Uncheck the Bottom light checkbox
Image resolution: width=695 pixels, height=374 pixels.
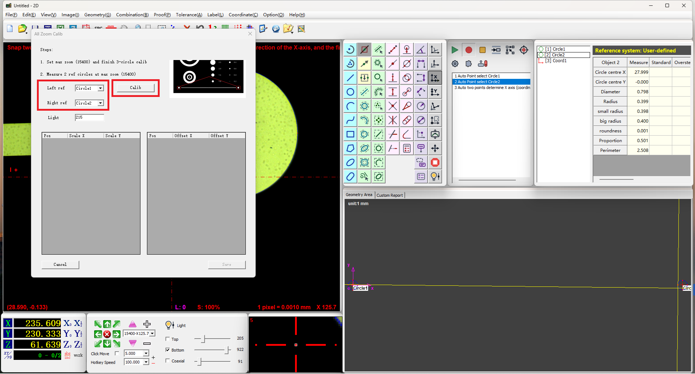(168, 350)
